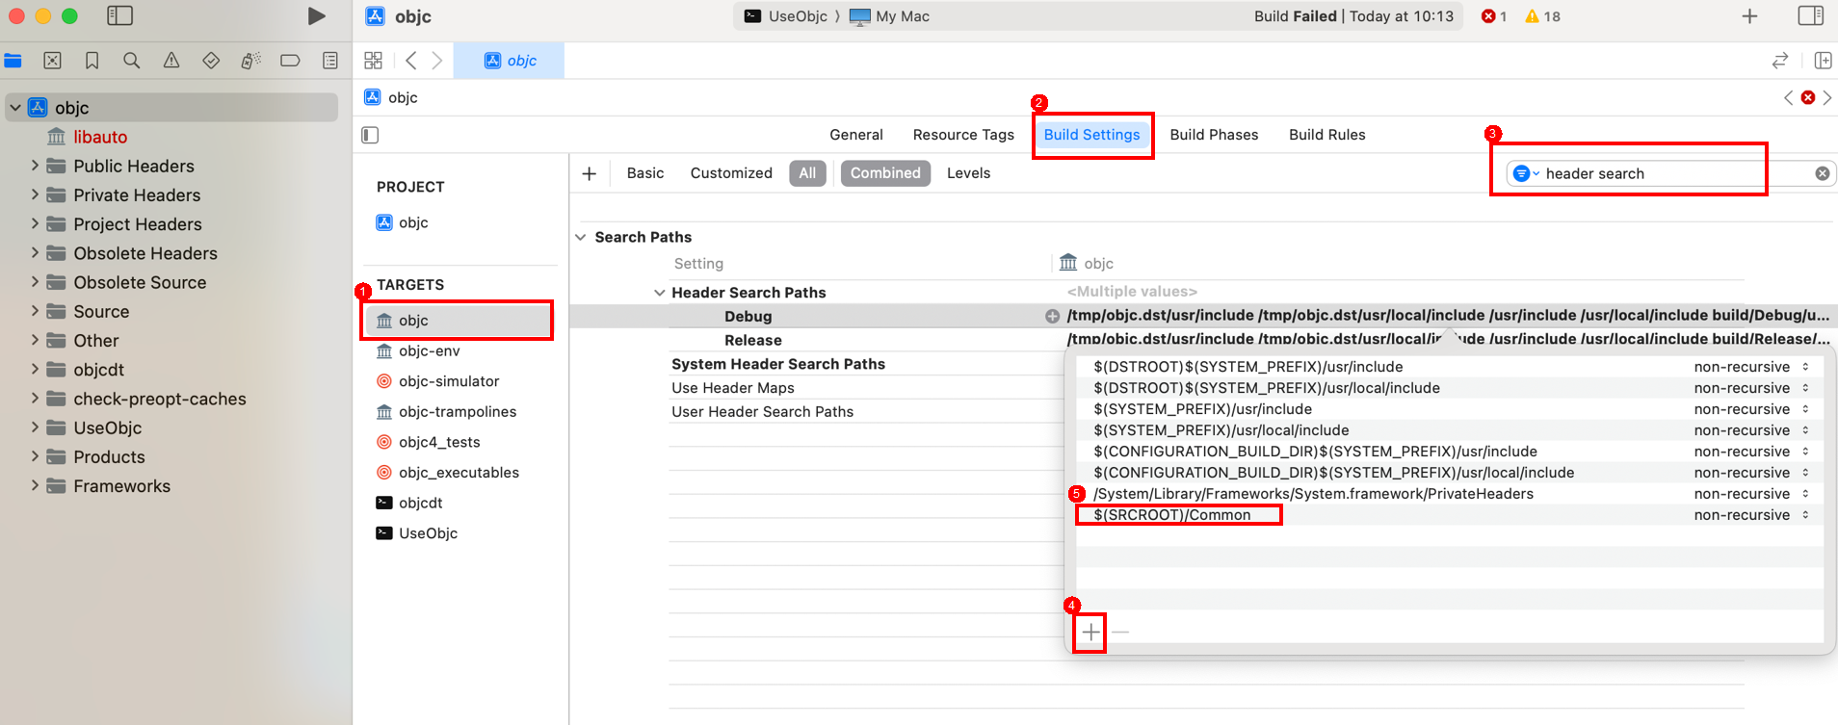Select libauto in the project navigator

pos(100,137)
